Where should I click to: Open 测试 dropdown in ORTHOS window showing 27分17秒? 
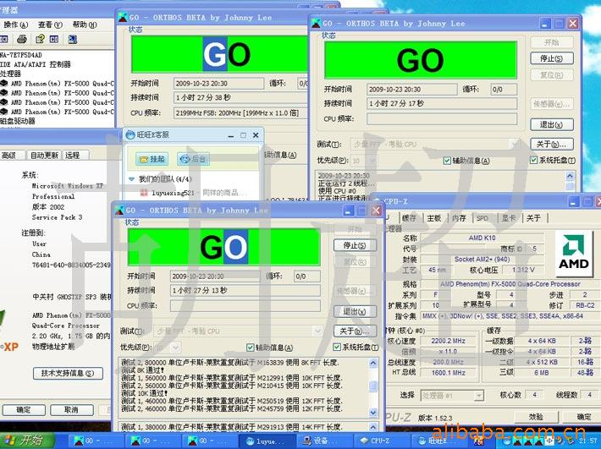pyautogui.click(x=436, y=144)
